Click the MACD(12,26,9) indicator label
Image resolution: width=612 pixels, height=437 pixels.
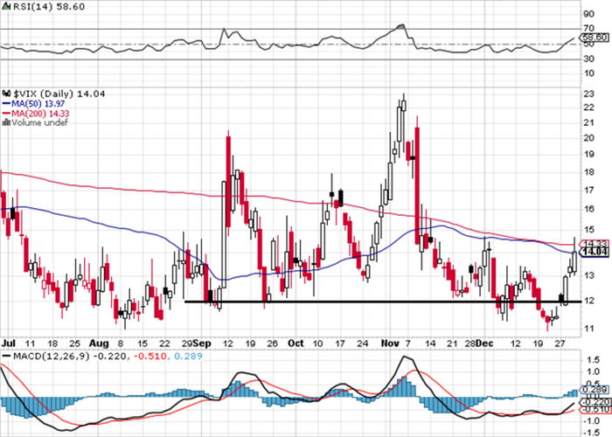(52, 357)
